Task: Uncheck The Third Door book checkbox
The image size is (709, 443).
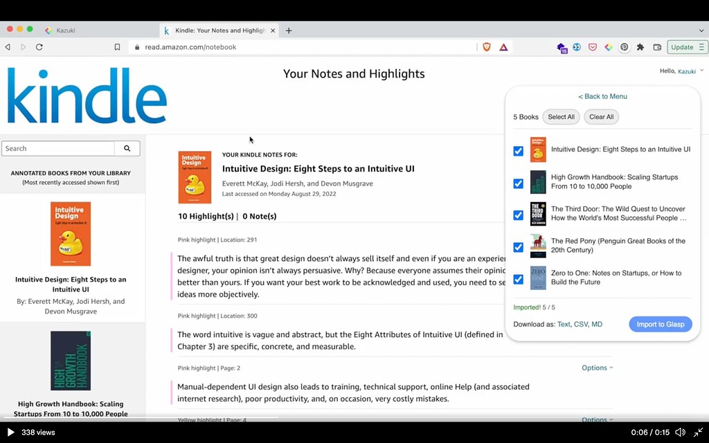Action: pos(518,215)
